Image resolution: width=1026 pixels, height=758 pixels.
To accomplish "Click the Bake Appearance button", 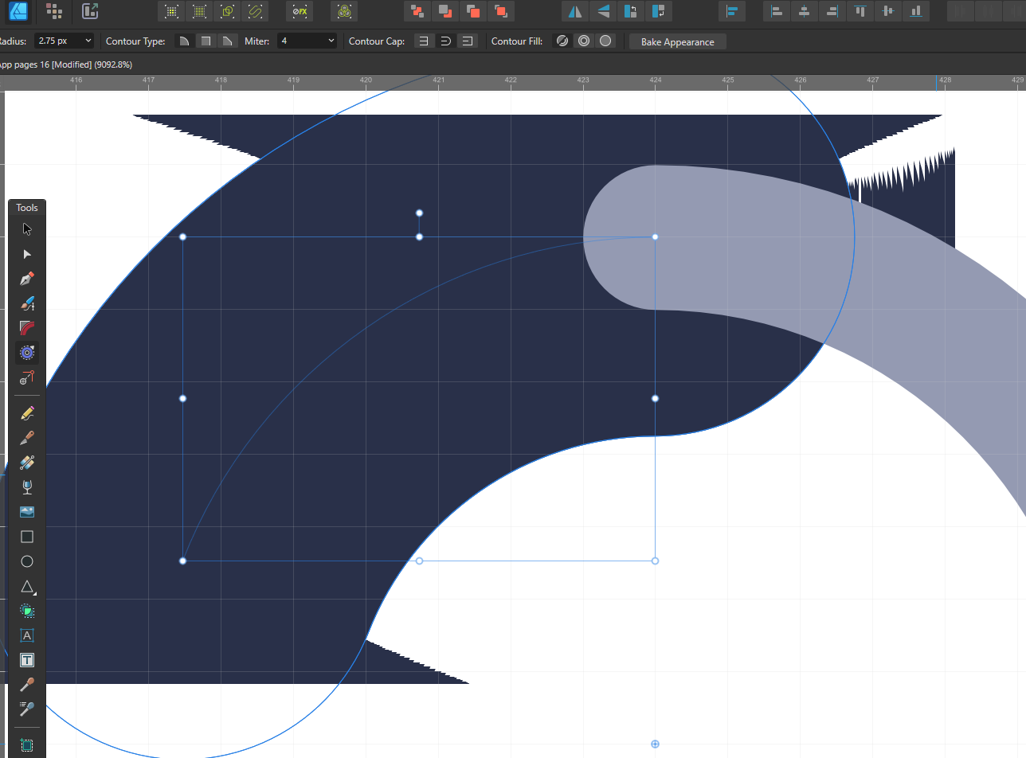I will tap(677, 42).
